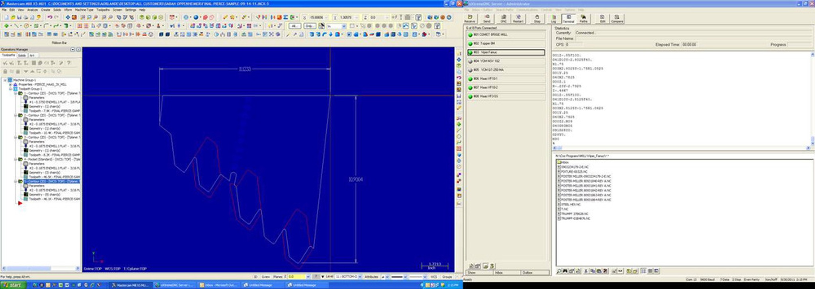Switch to the Art tab in Operations Manager
The height and width of the screenshot is (289, 815).
(x=32, y=55)
